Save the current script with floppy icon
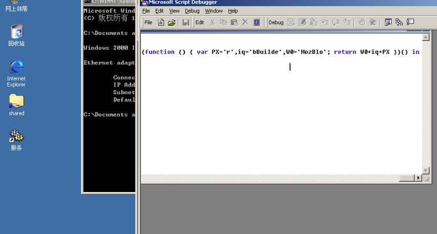Image resolution: width=437 pixels, height=234 pixels. point(185,23)
